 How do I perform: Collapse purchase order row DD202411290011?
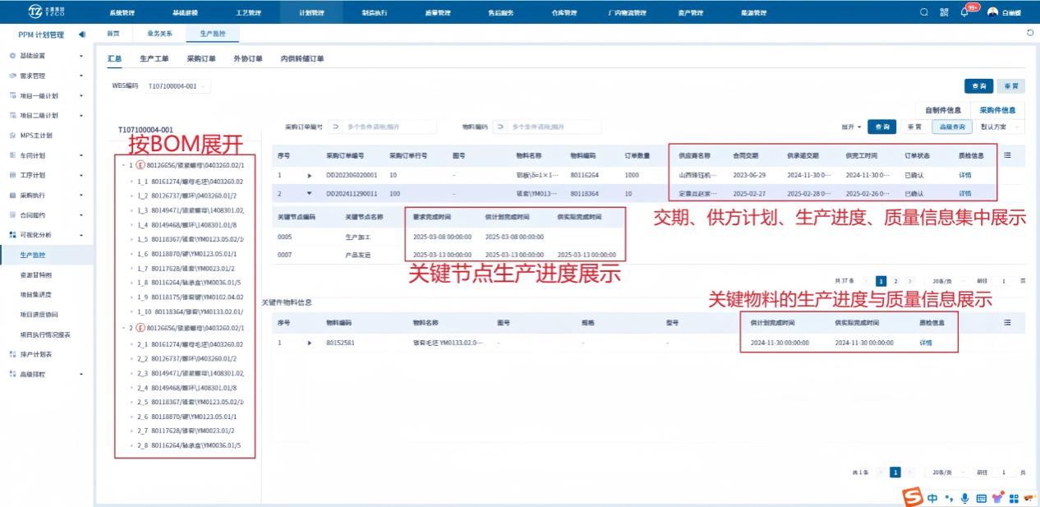(310, 193)
